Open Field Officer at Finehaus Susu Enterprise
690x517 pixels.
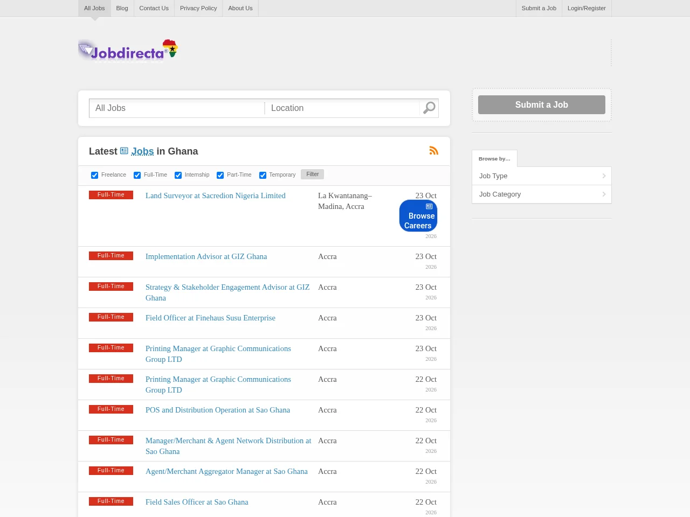click(210, 318)
